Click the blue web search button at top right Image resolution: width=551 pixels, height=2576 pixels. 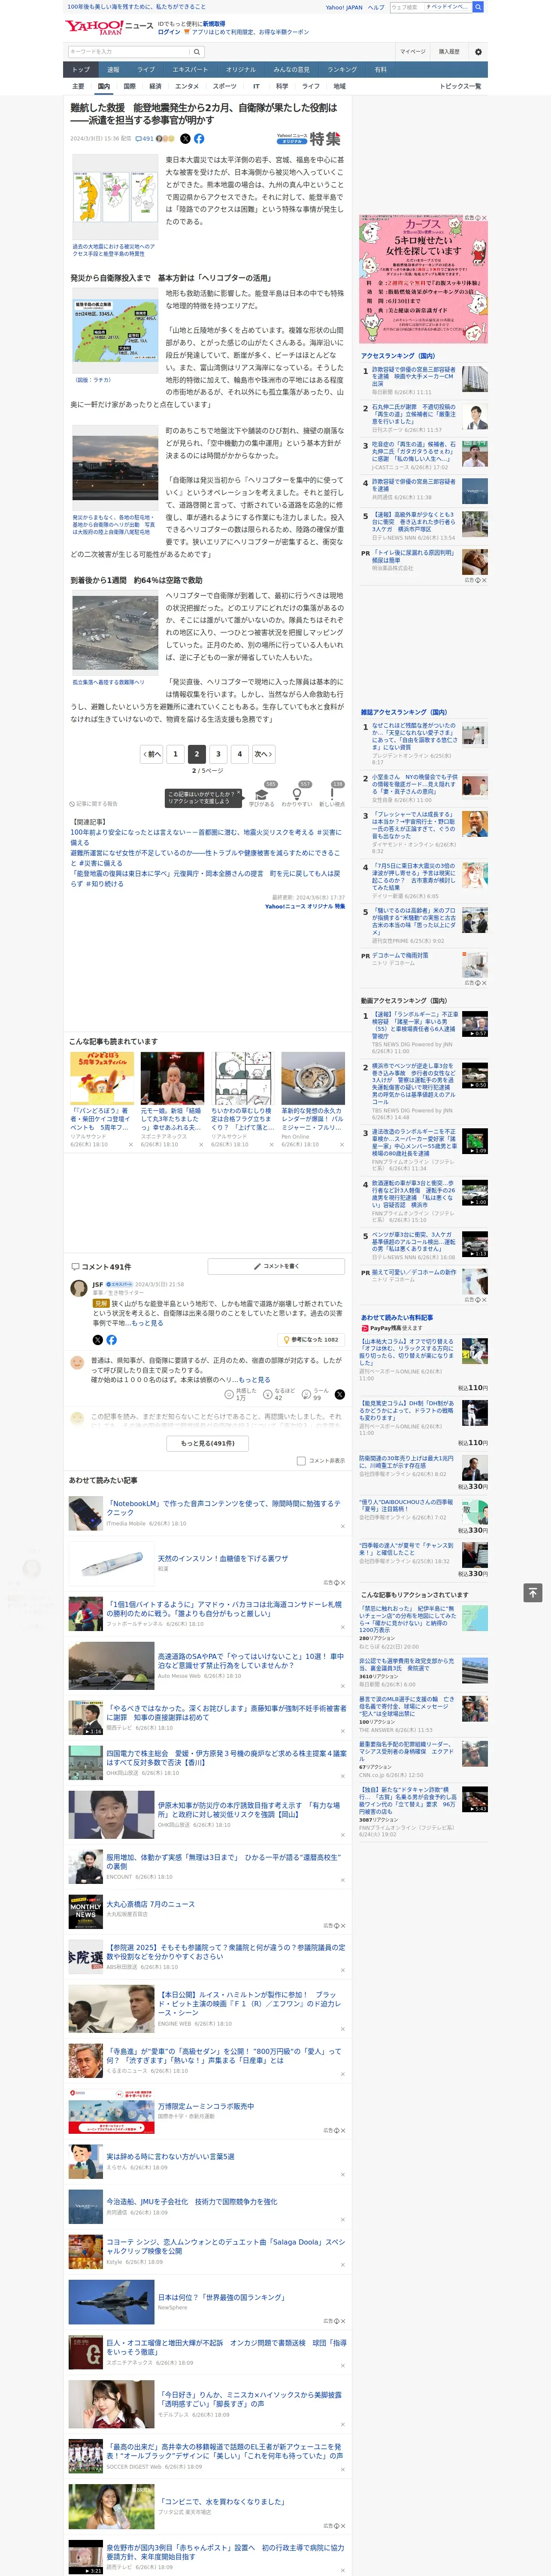pyautogui.click(x=478, y=7)
